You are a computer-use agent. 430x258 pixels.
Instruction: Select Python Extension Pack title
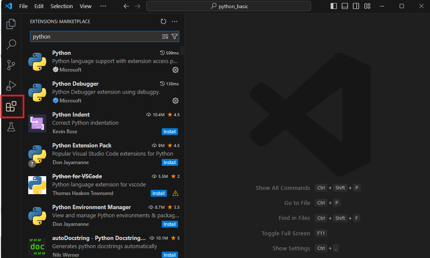point(82,145)
